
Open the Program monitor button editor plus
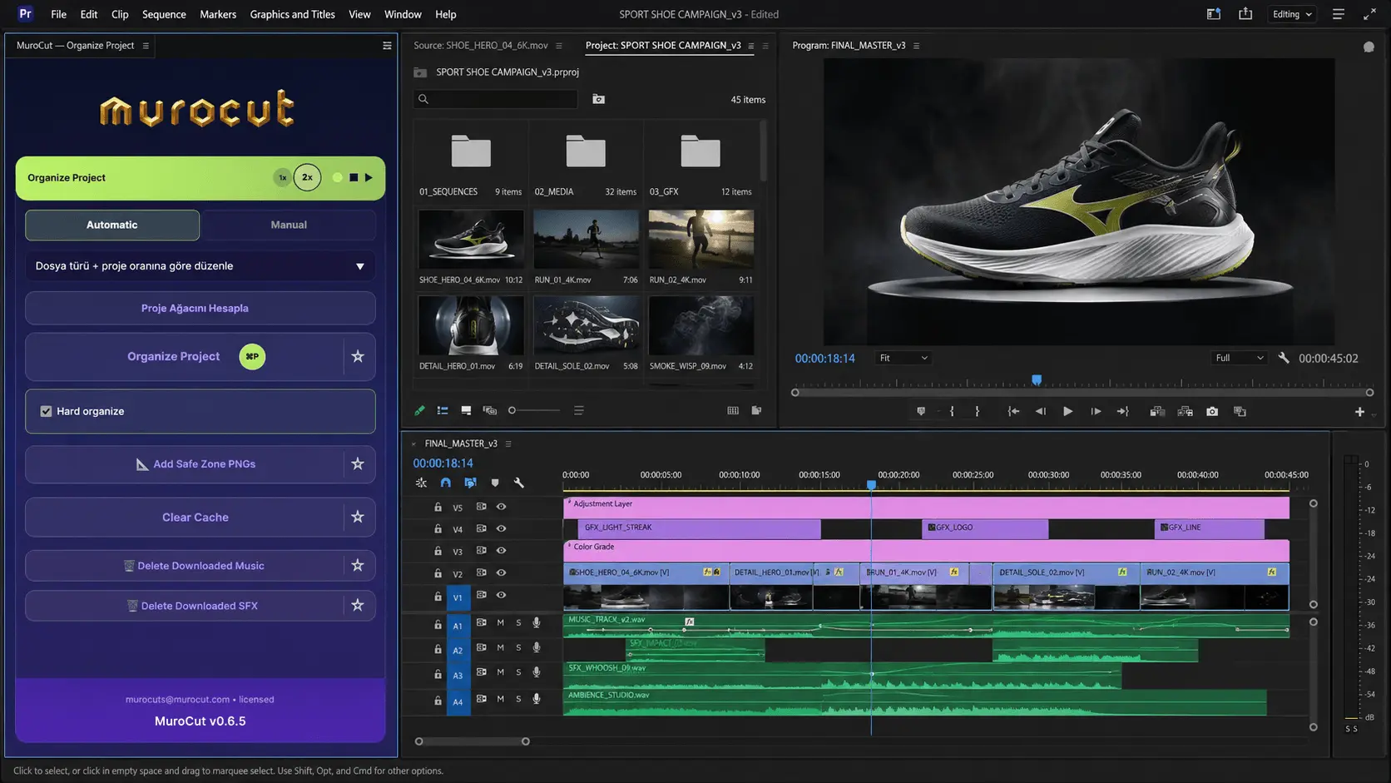tap(1359, 412)
